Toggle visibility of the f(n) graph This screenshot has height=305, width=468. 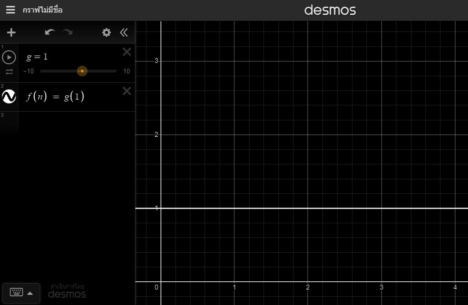click(9, 97)
